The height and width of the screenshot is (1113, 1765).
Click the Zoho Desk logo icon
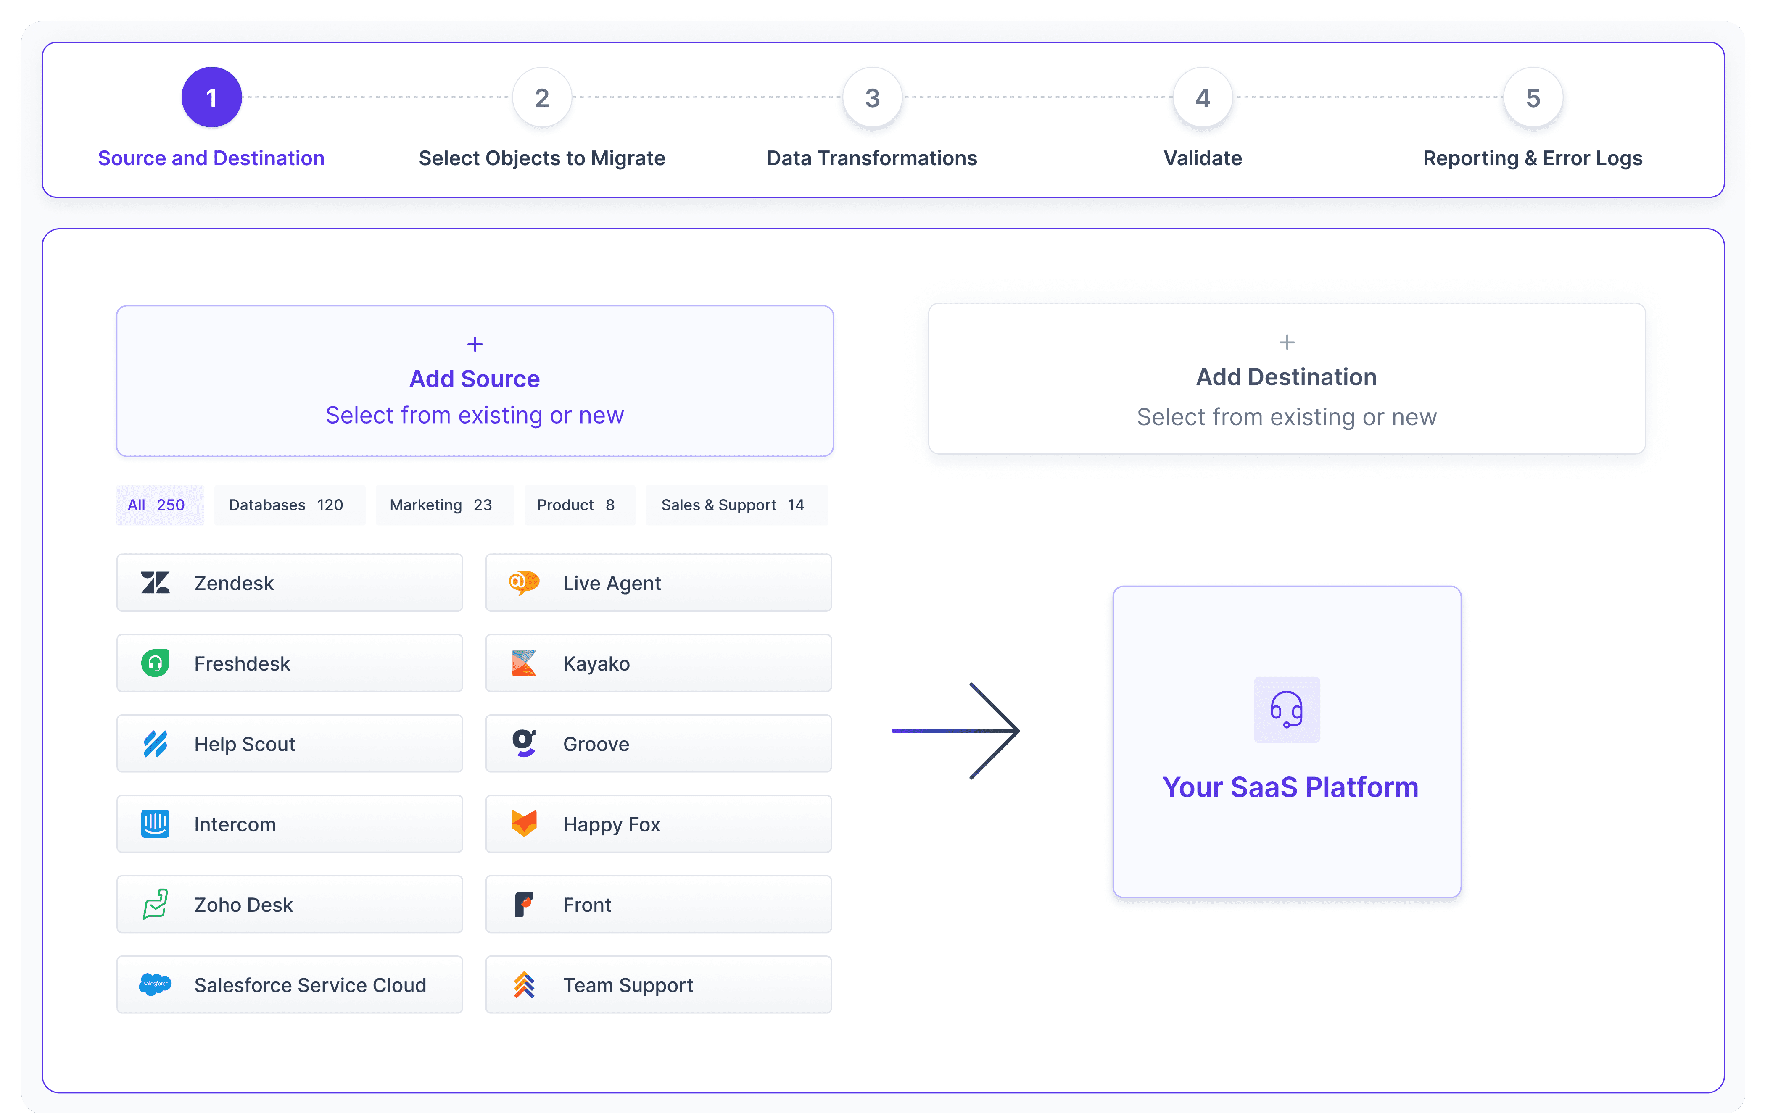coord(156,904)
